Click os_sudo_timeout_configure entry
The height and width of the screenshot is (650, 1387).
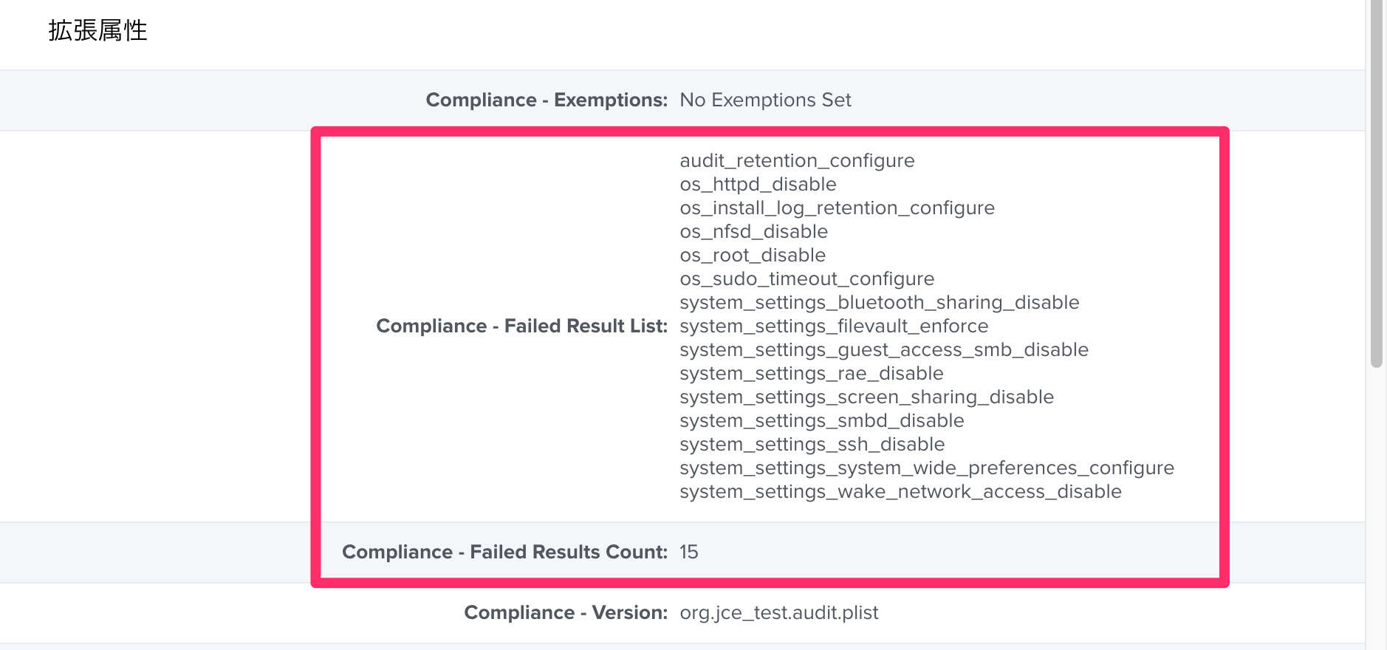(x=806, y=279)
